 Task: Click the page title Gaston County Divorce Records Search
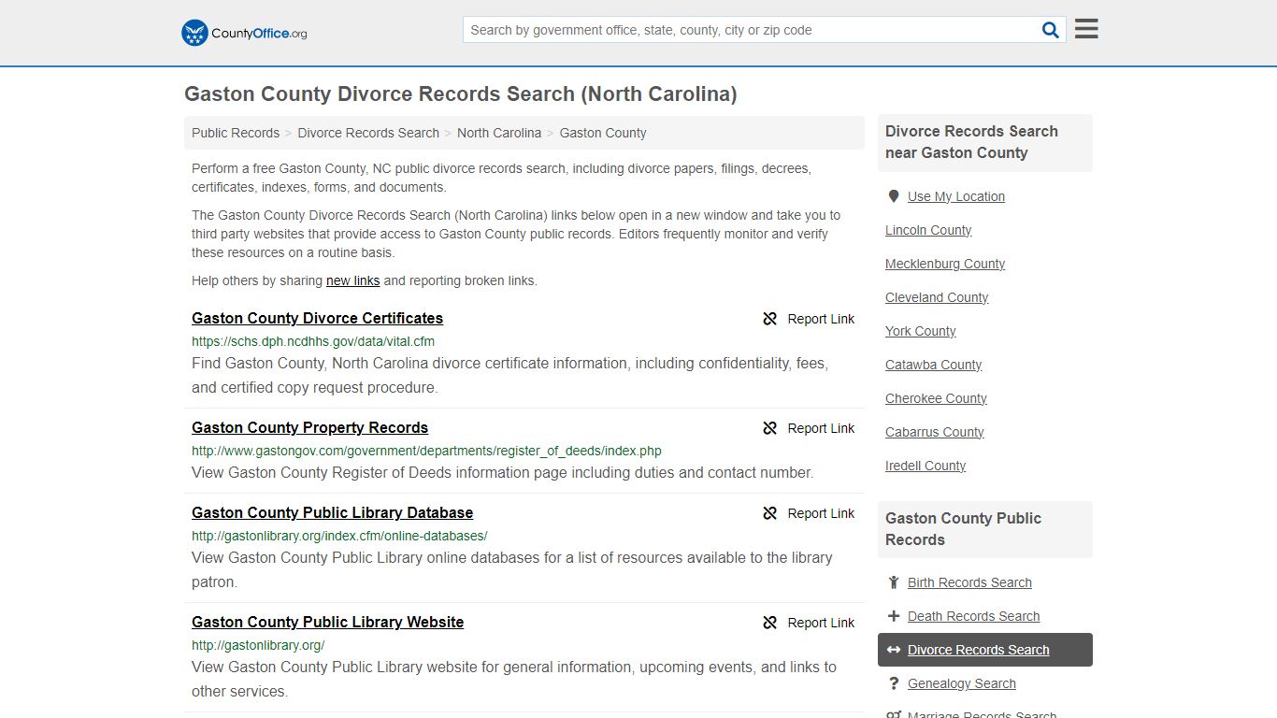460,94
